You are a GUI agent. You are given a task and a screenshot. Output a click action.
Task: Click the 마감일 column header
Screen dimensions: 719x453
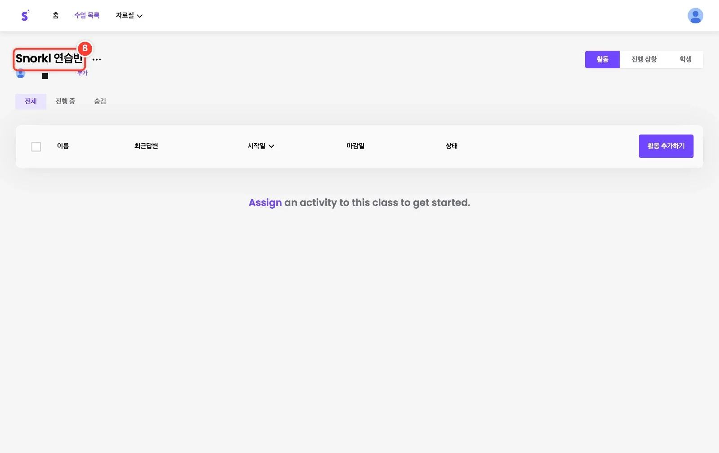(355, 146)
